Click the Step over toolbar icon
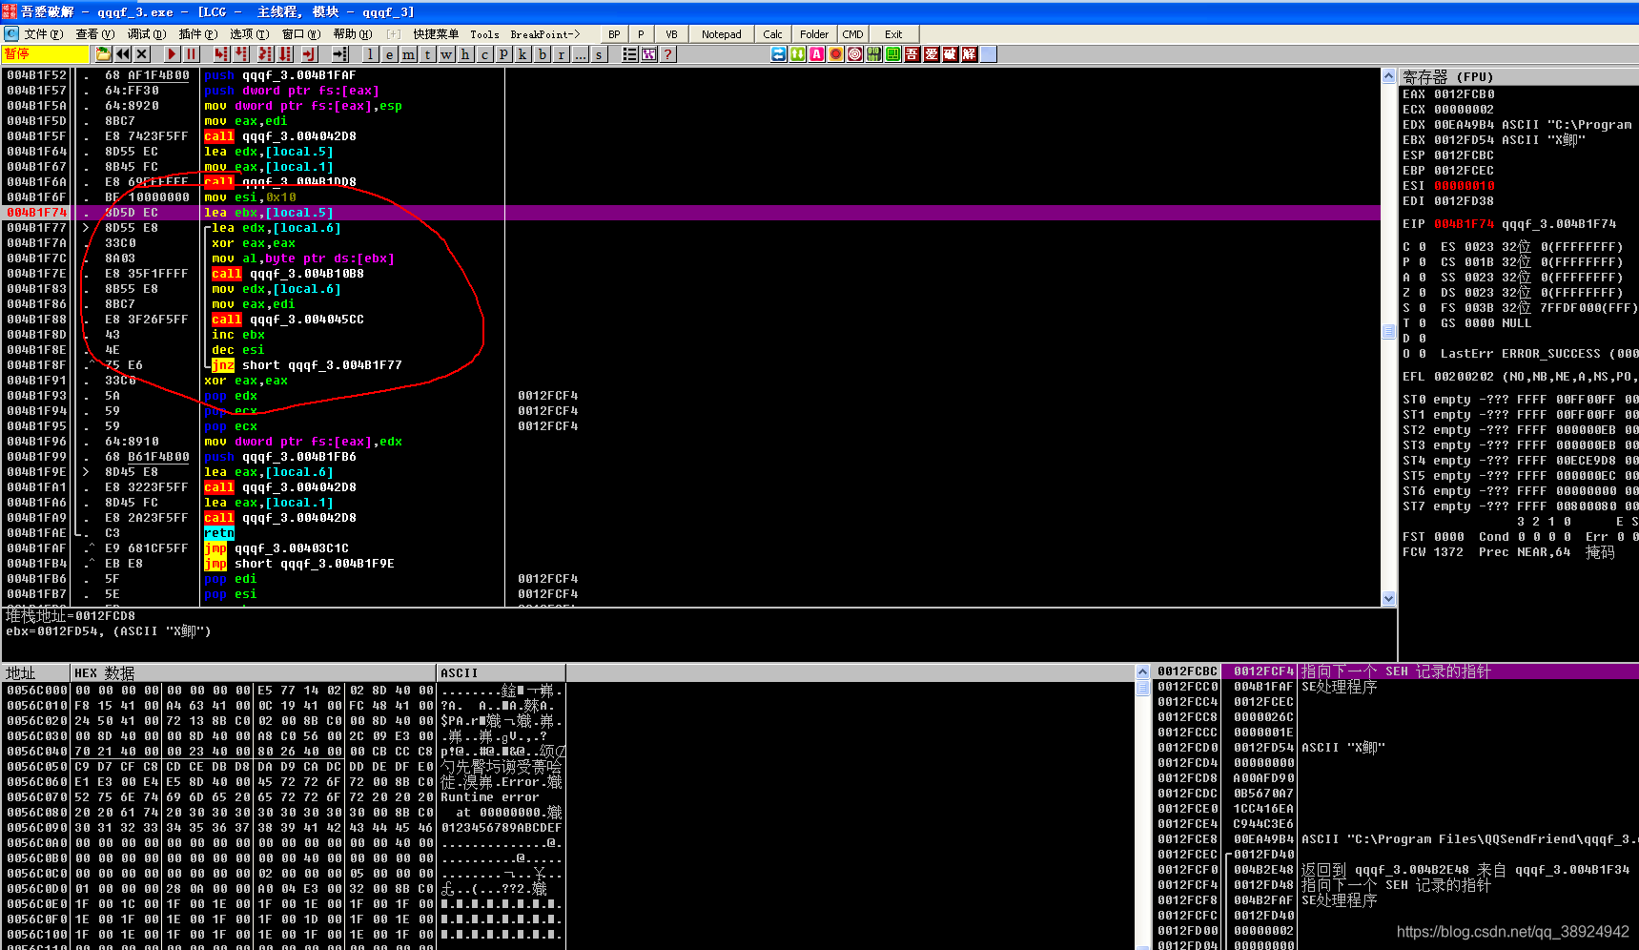Screen dimensions: 1639x950 [x=241, y=54]
